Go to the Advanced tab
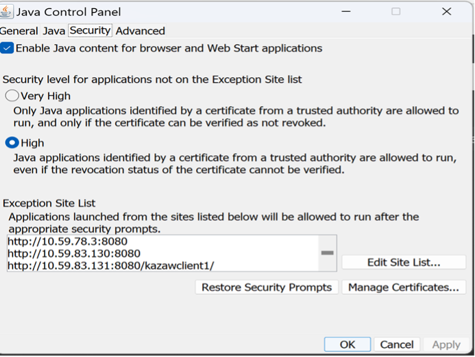This screenshot has height=357, width=475. 141,31
